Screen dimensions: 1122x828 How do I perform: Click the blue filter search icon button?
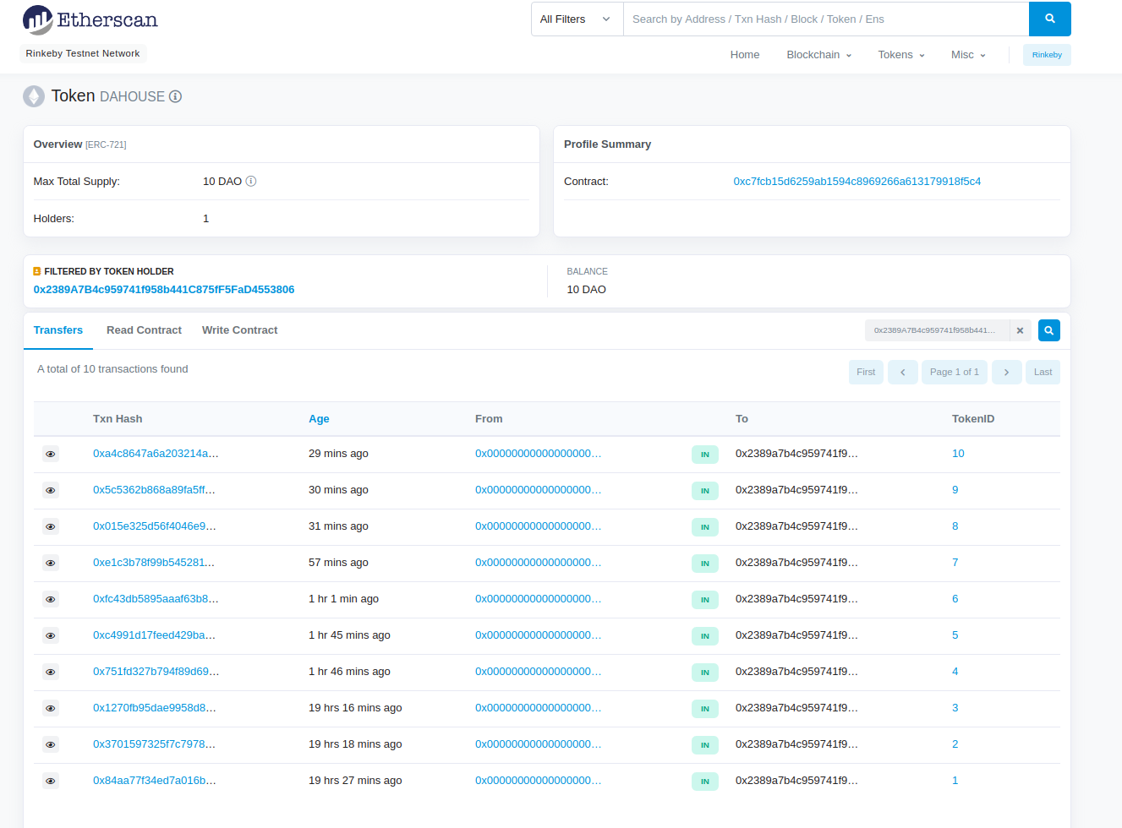(x=1048, y=330)
